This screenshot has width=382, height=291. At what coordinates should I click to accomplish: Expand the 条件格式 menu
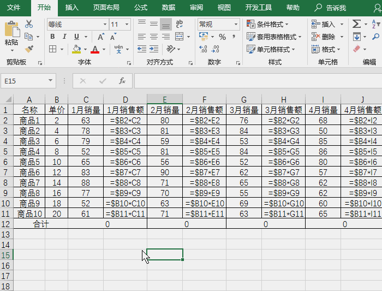point(268,24)
